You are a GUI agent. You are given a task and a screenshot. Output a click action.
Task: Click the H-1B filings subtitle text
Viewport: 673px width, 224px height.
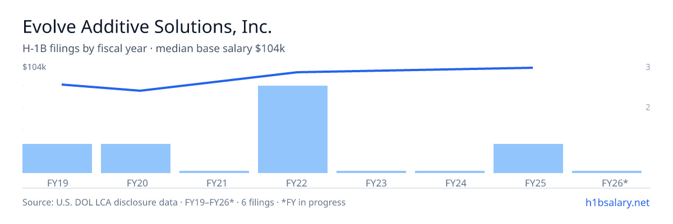click(154, 49)
